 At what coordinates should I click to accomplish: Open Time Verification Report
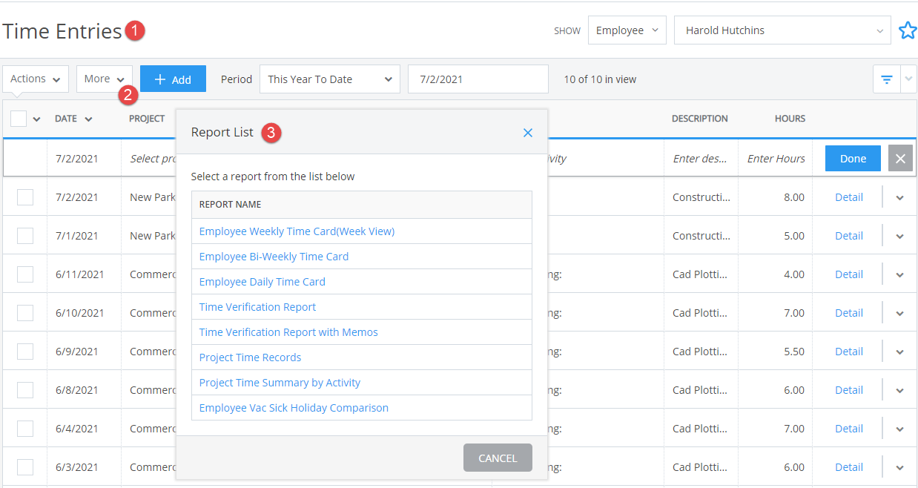click(x=257, y=307)
